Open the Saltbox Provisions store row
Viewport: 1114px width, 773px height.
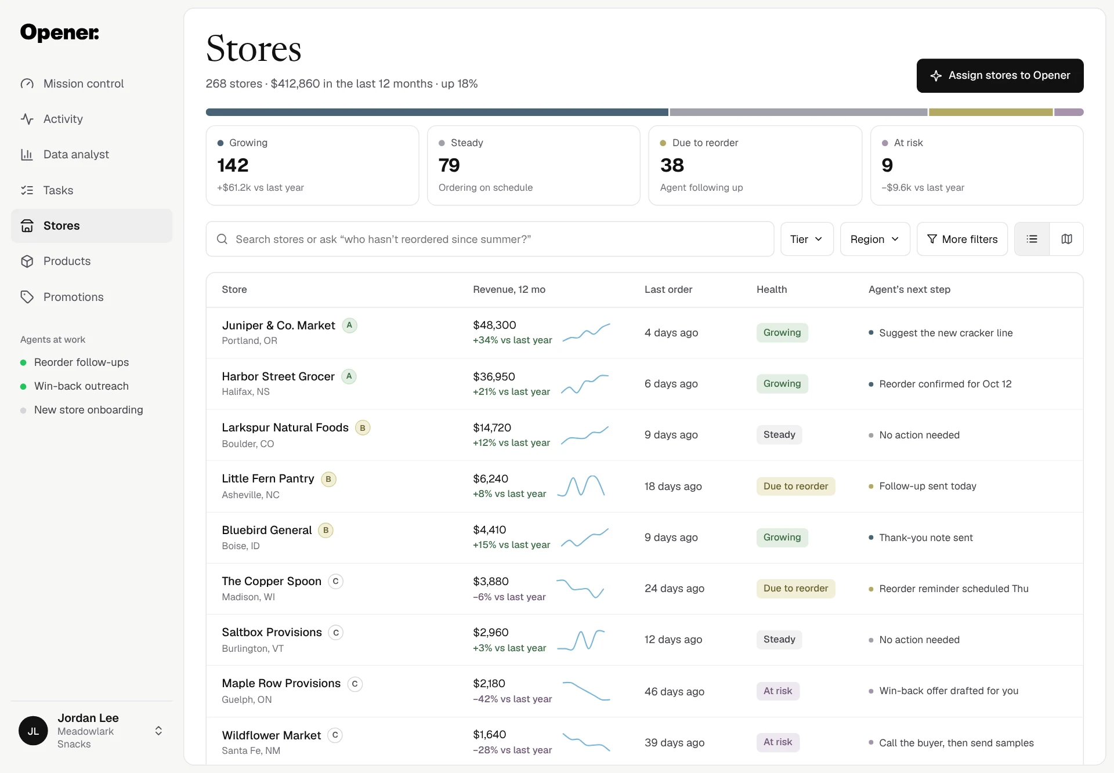coord(645,640)
